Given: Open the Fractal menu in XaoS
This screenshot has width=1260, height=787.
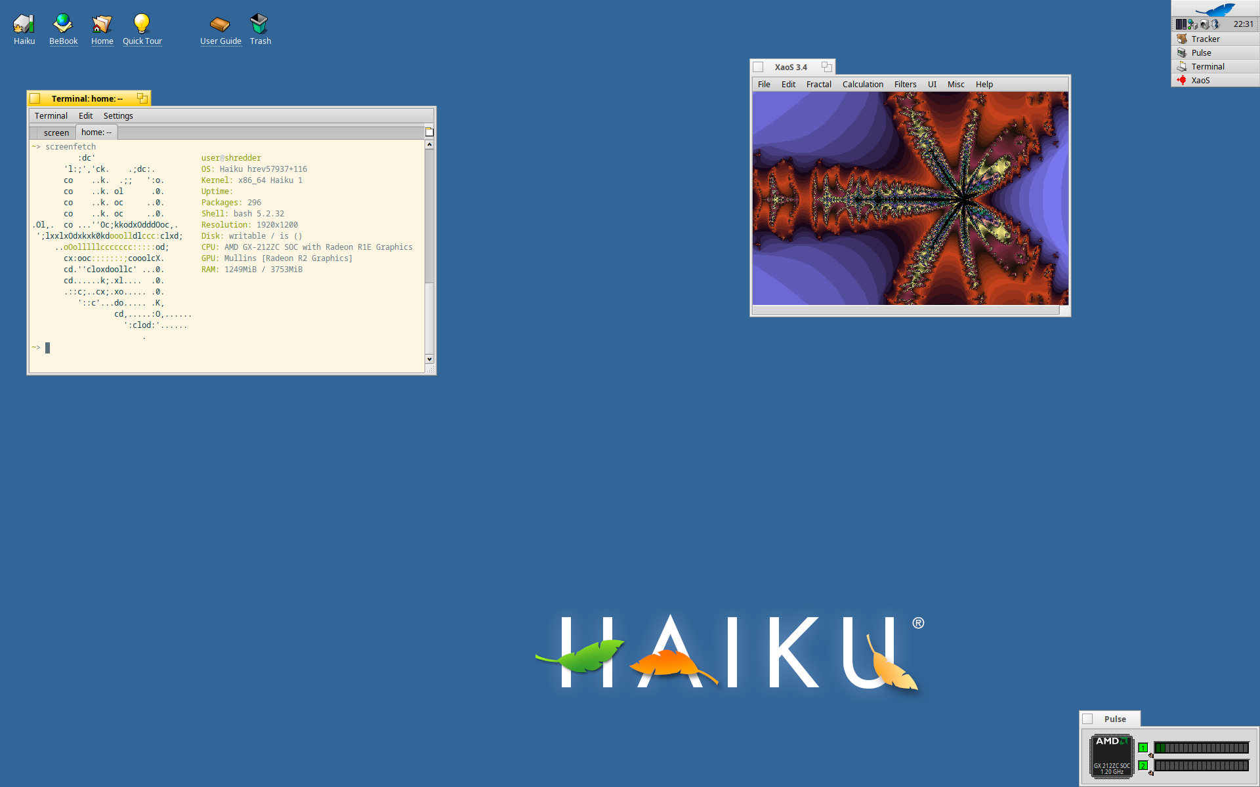Looking at the screenshot, I should pos(818,84).
